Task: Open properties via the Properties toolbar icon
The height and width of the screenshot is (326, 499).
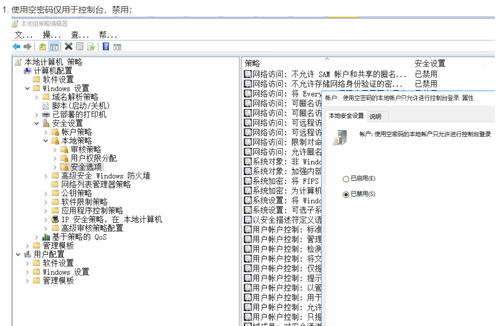Action: click(x=79, y=46)
